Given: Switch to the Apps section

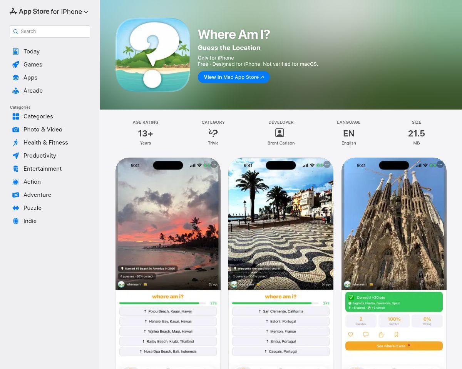Looking at the screenshot, I should click(30, 78).
